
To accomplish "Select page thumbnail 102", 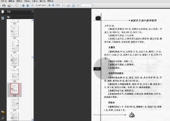I will [15, 31].
